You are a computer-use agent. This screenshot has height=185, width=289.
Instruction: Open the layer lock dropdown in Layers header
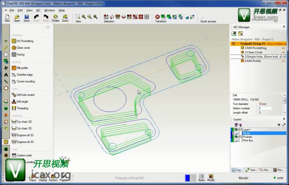(240, 125)
